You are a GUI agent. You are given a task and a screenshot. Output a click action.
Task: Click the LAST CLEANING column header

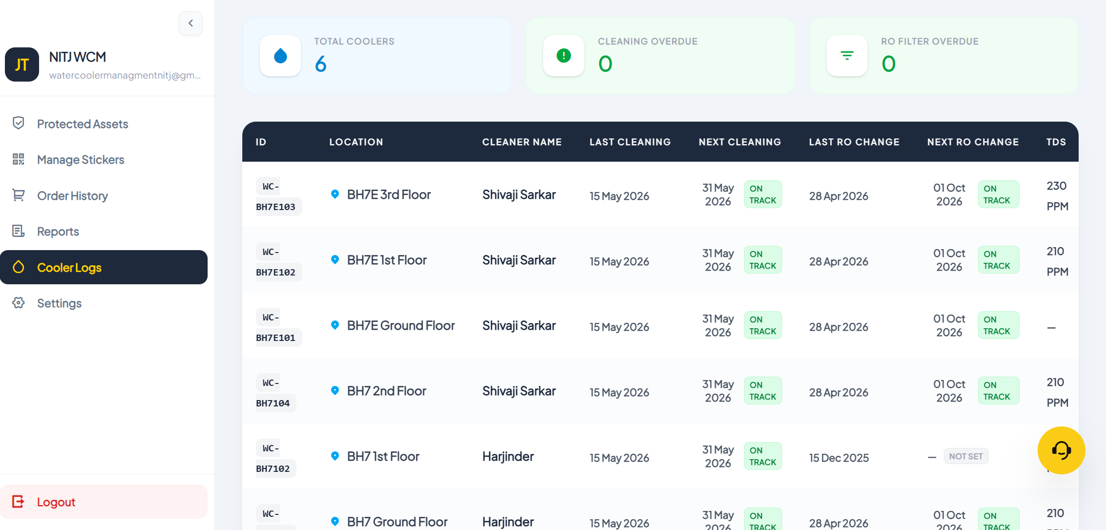tap(630, 142)
